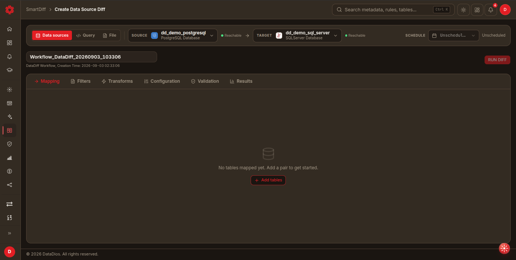Viewport: 516px width, 260px height.
Task: Switch to the Filters tab
Action: coord(81,81)
